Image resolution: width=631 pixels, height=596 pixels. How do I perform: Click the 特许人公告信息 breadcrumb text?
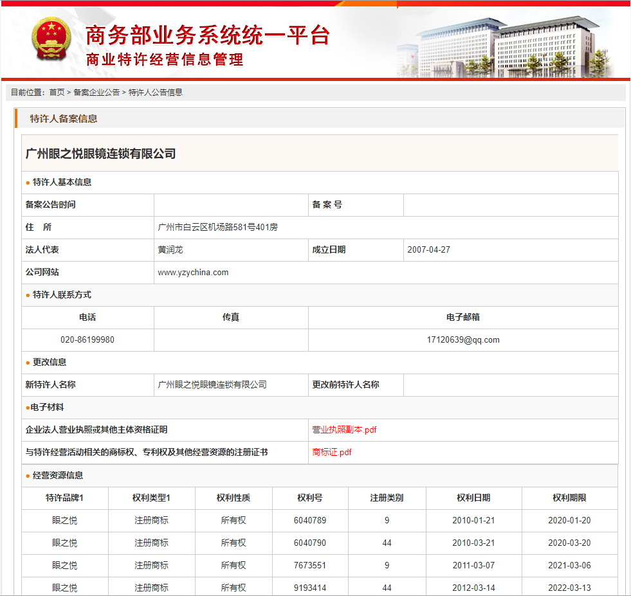[155, 93]
